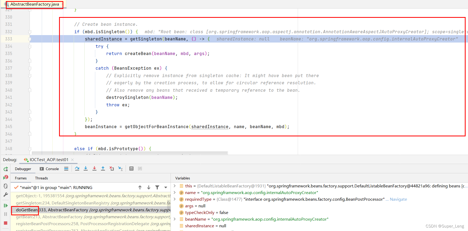Click Trace Current Stream Chain icon
The height and width of the screenshot is (231, 468).
click(x=140, y=169)
